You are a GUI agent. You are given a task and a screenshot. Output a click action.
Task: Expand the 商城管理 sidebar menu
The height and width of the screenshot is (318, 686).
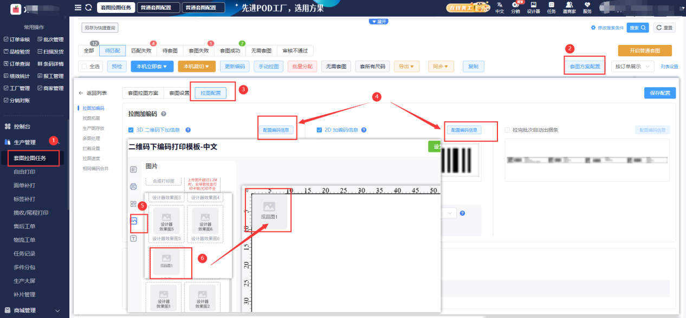tap(33, 310)
